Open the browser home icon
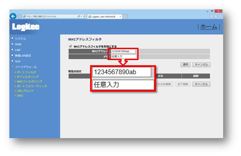Image resolution: width=241 pixels, height=156 pixels. (212, 16)
